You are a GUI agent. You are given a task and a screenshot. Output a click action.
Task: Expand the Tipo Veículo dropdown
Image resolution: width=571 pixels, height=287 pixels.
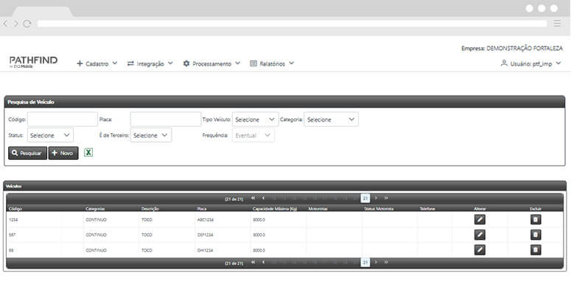click(255, 119)
